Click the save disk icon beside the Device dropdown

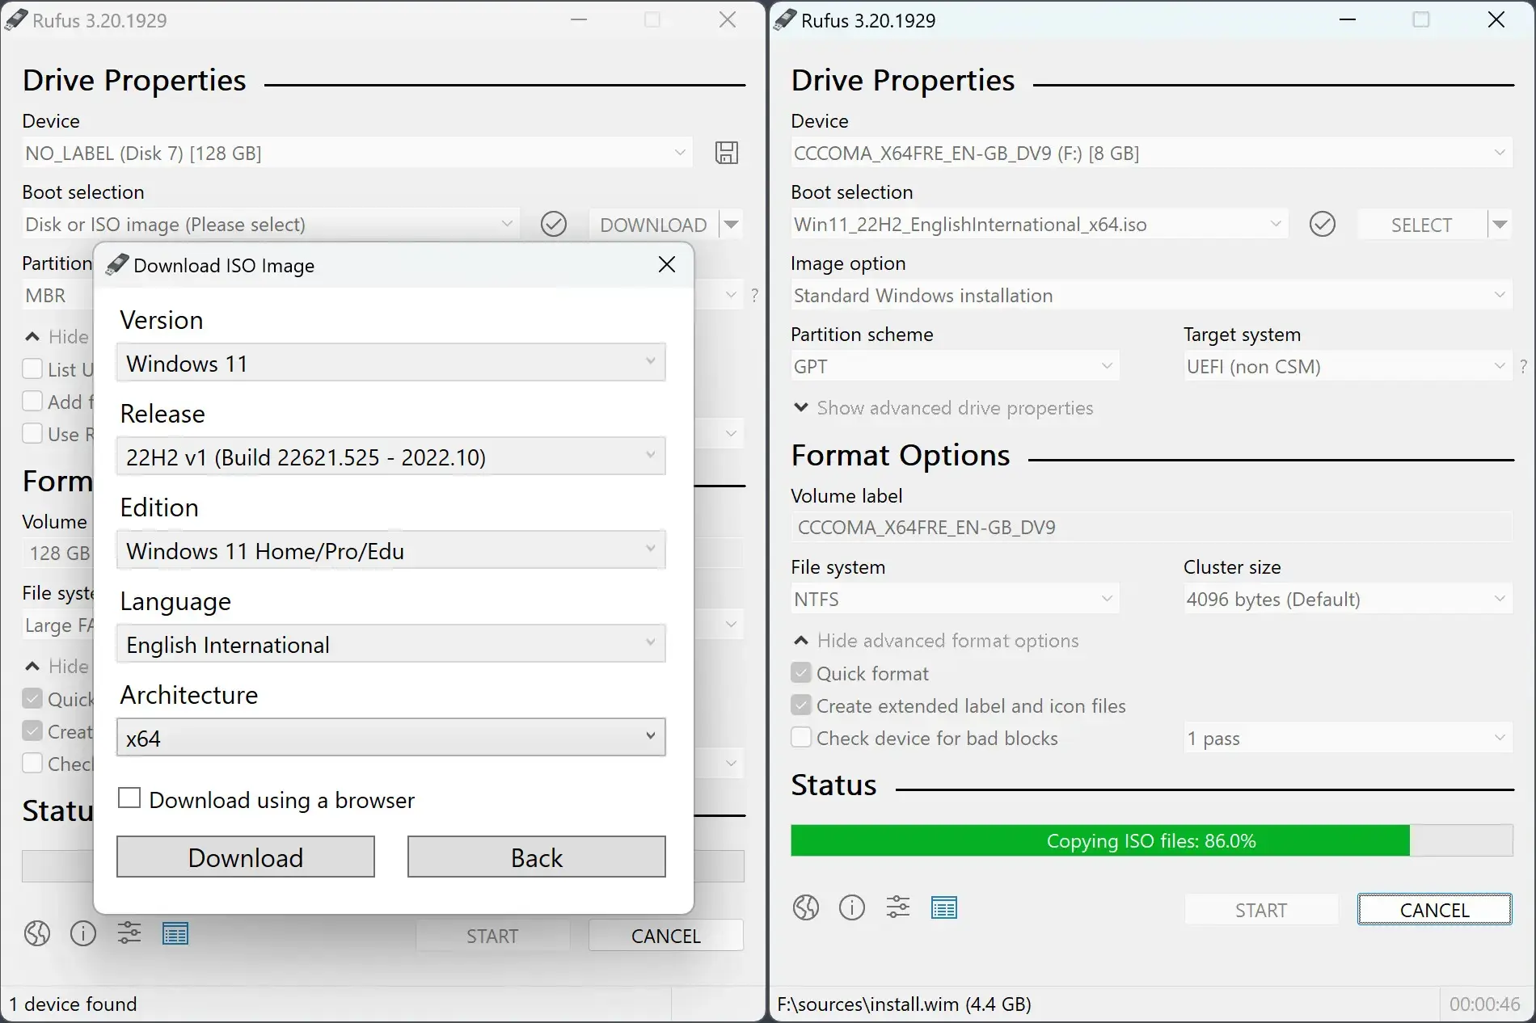[x=727, y=153]
